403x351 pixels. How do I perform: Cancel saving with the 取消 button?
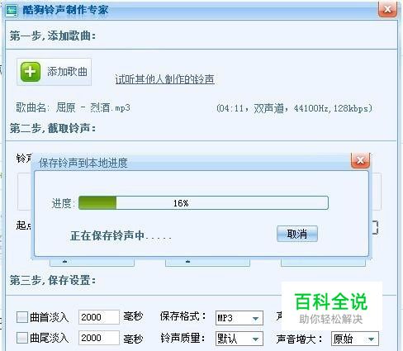(297, 234)
